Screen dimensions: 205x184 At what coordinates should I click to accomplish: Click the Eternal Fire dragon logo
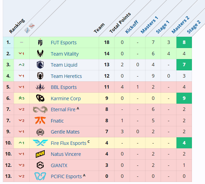coord(40,110)
